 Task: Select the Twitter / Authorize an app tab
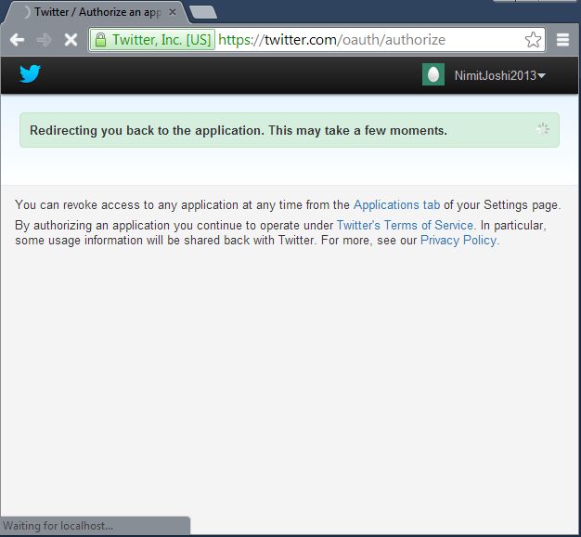tap(97, 12)
